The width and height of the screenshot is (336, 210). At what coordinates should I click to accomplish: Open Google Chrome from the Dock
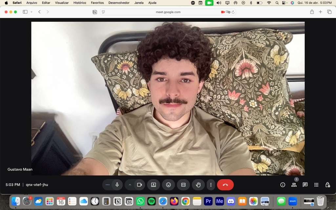point(186,201)
